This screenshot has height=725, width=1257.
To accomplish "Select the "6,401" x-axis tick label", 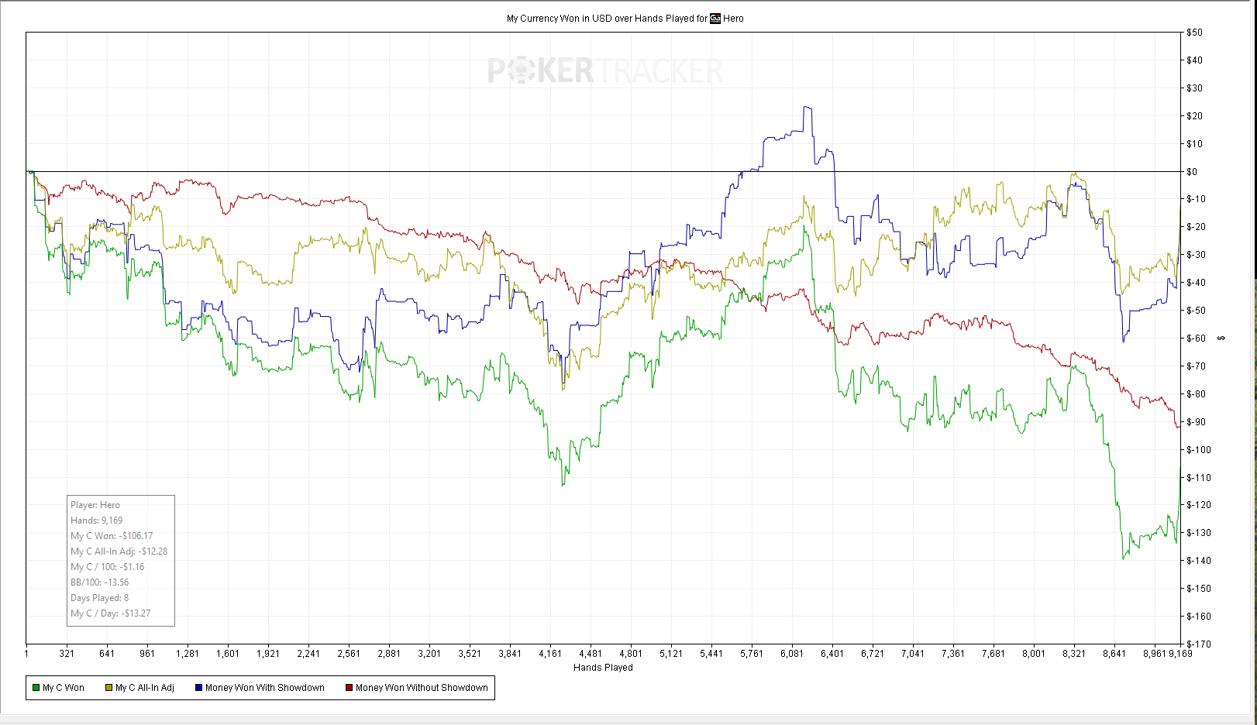I will 832,654.
